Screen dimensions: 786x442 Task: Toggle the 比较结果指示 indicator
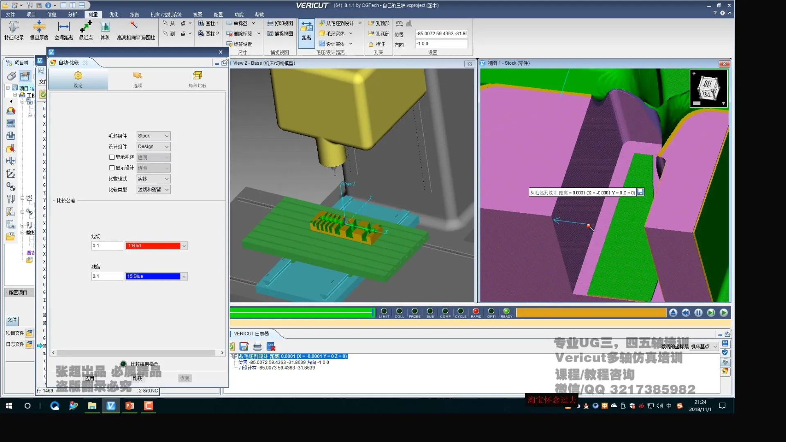click(x=123, y=364)
